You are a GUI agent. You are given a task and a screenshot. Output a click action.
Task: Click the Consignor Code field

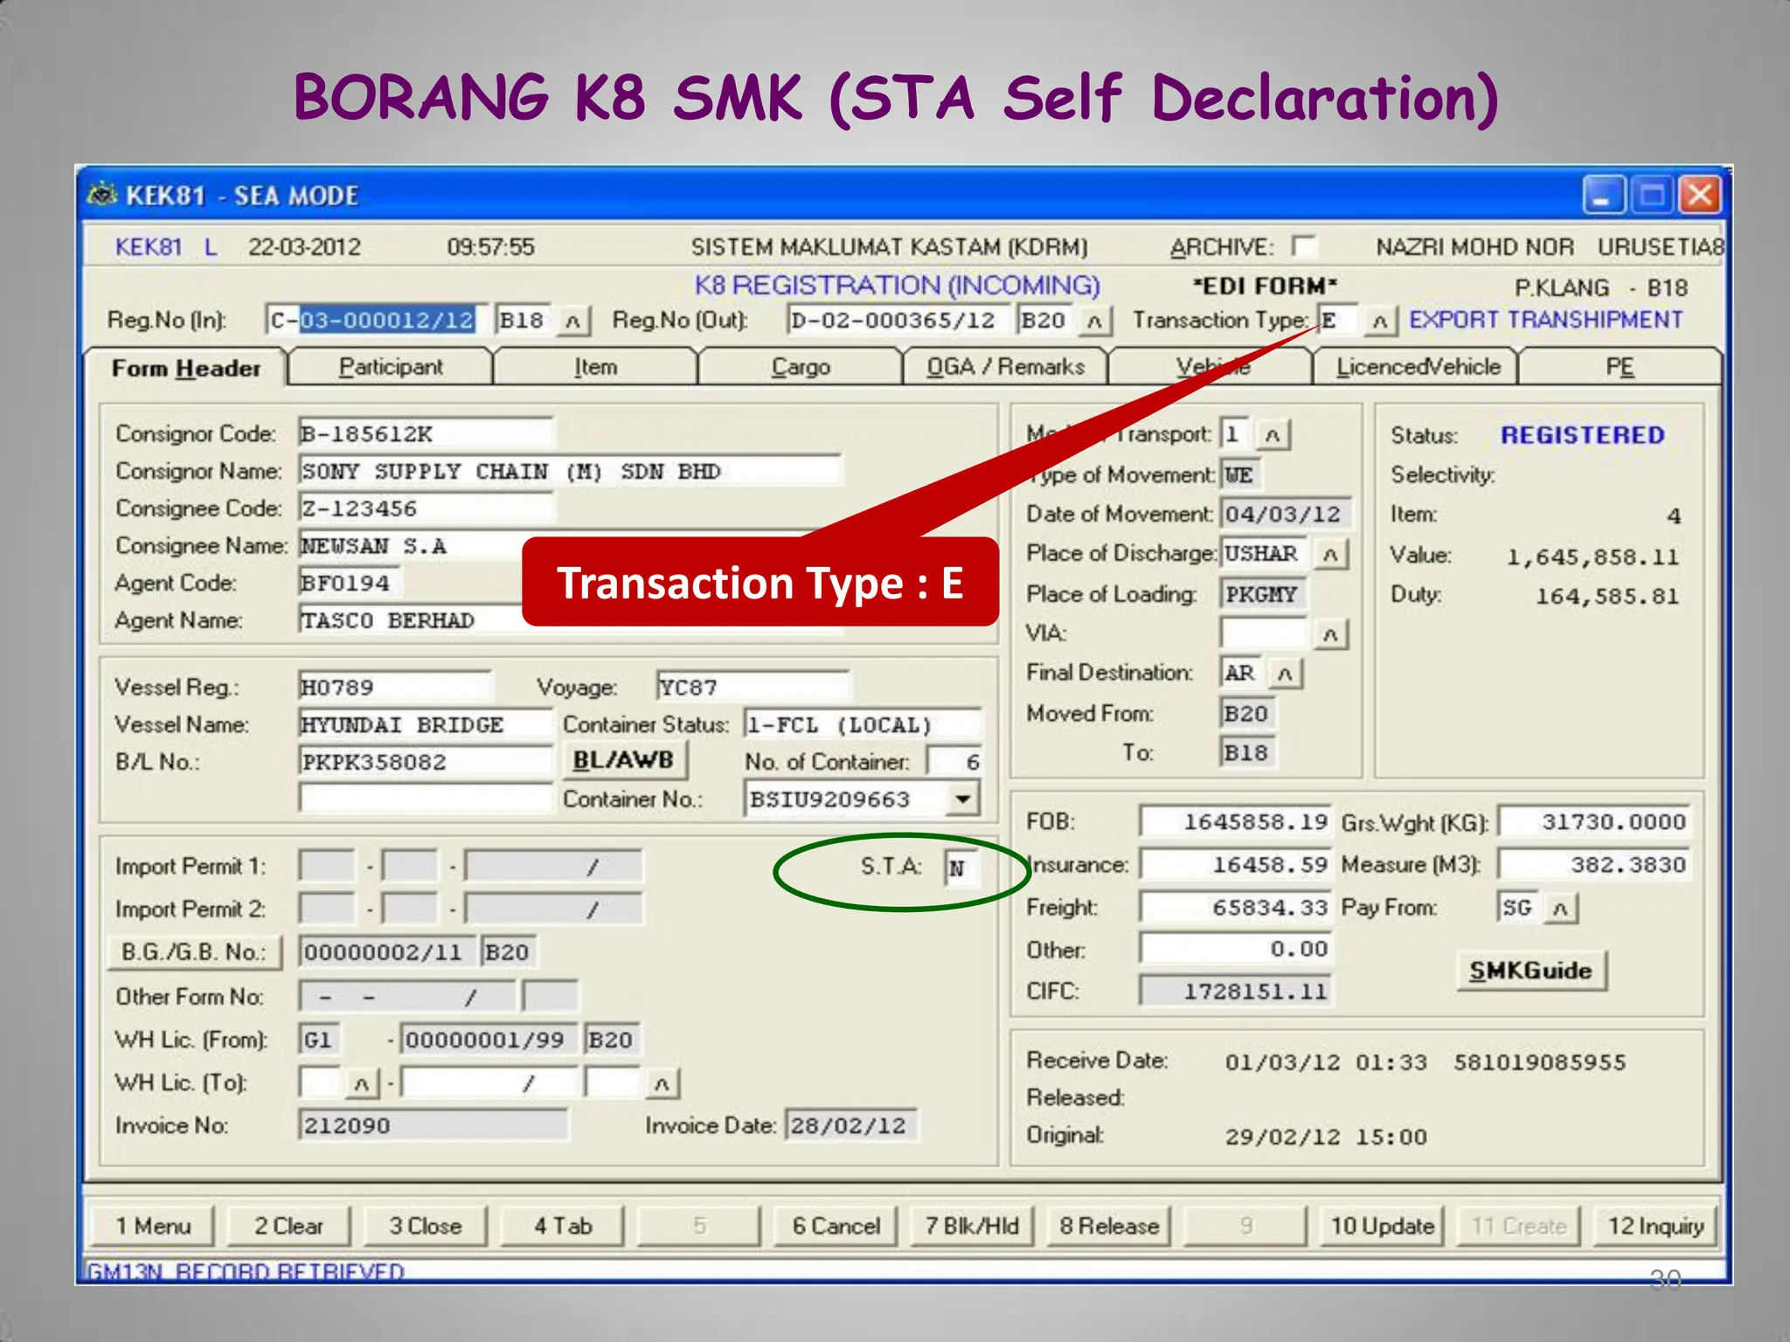coord(426,433)
